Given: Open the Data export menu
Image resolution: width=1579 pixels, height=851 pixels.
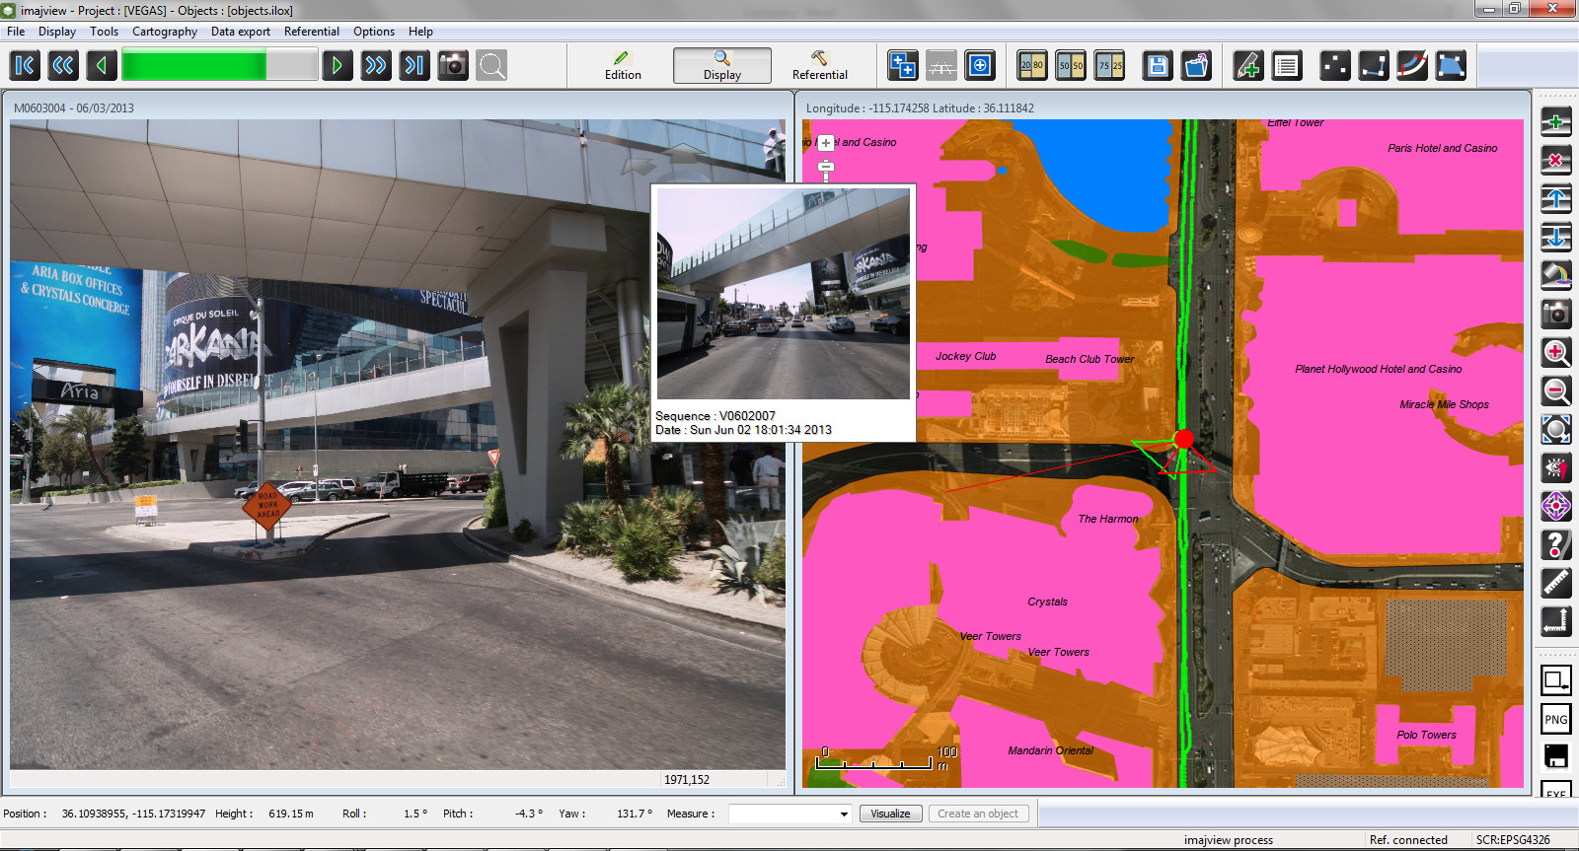Looking at the screenshot, I should point(240,32).
